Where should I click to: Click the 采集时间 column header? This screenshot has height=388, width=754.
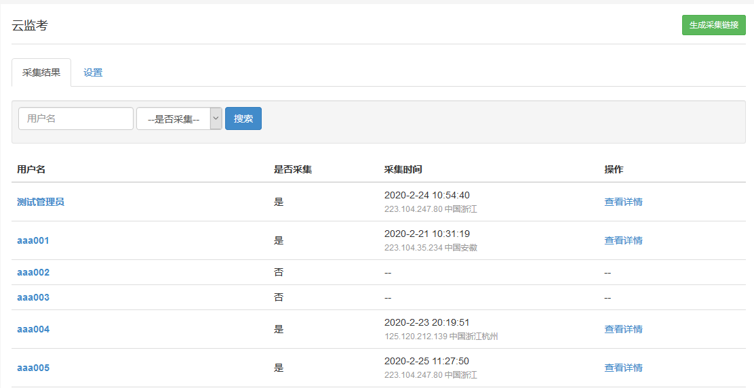click(403, 169)
